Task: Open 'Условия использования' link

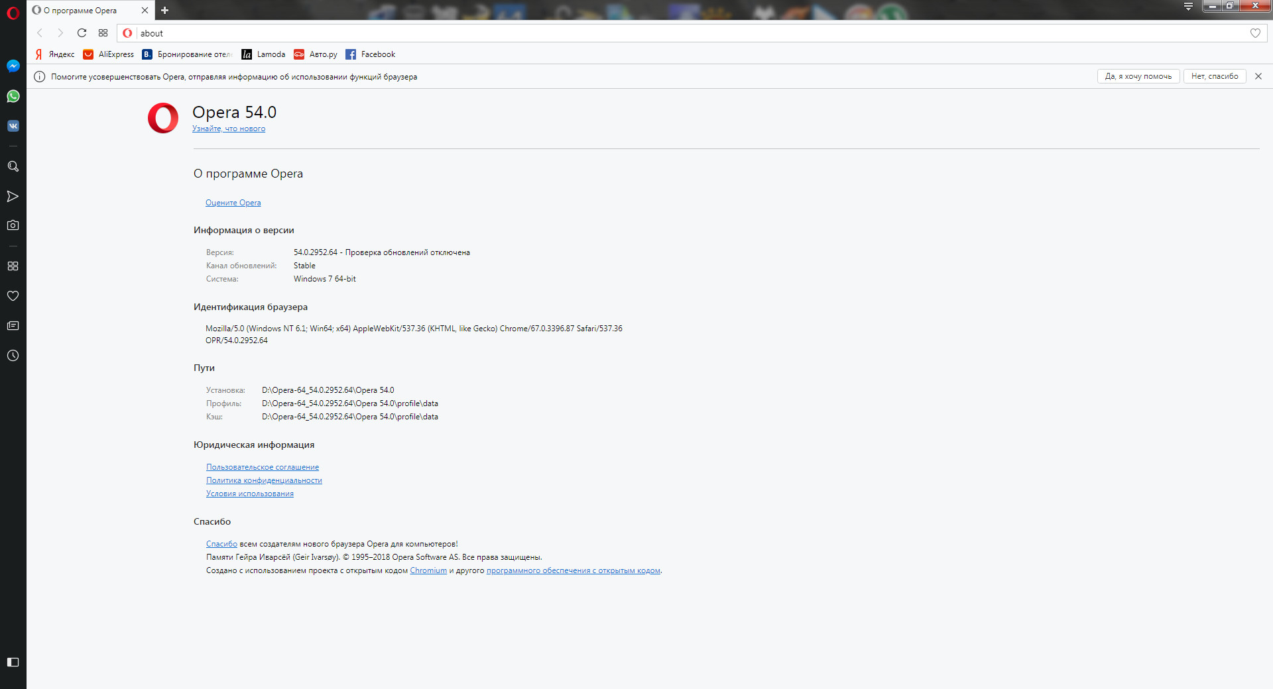Action: [250, 494]
